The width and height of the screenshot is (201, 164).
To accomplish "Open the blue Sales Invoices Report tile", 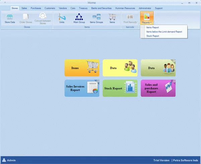I will click(x=82, y=88).
